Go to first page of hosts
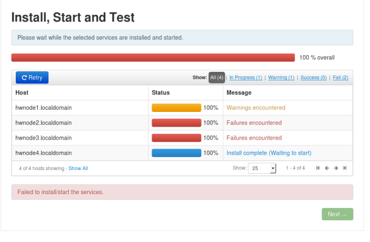Viewport: 370px width, 242px height. (x=318, y=168)
